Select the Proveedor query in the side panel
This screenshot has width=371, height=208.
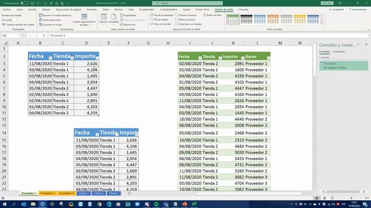(344, 65)
